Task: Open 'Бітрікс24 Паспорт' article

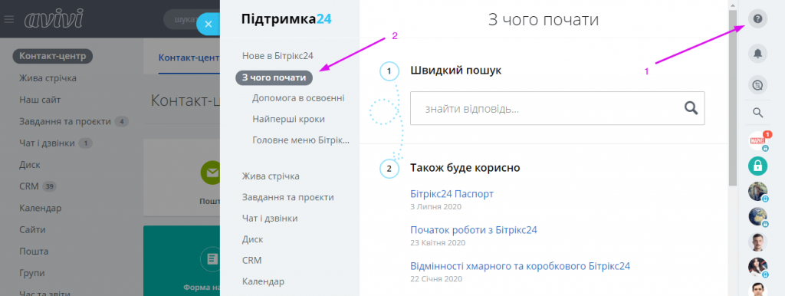Action: click(x=452, y=194)
